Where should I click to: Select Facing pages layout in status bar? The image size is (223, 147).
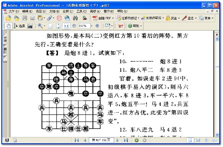pyautogui.click(x=214, y=140)
